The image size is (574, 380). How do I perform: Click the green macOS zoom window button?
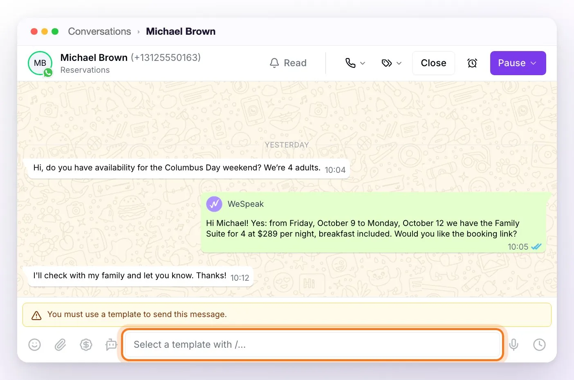(55, 31)
